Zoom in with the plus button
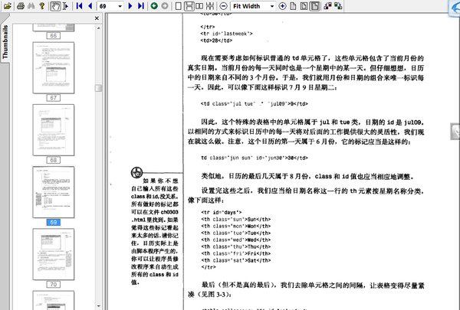Image resolution: width=460 pixels, height=310 pixels. tap(282, 6)
